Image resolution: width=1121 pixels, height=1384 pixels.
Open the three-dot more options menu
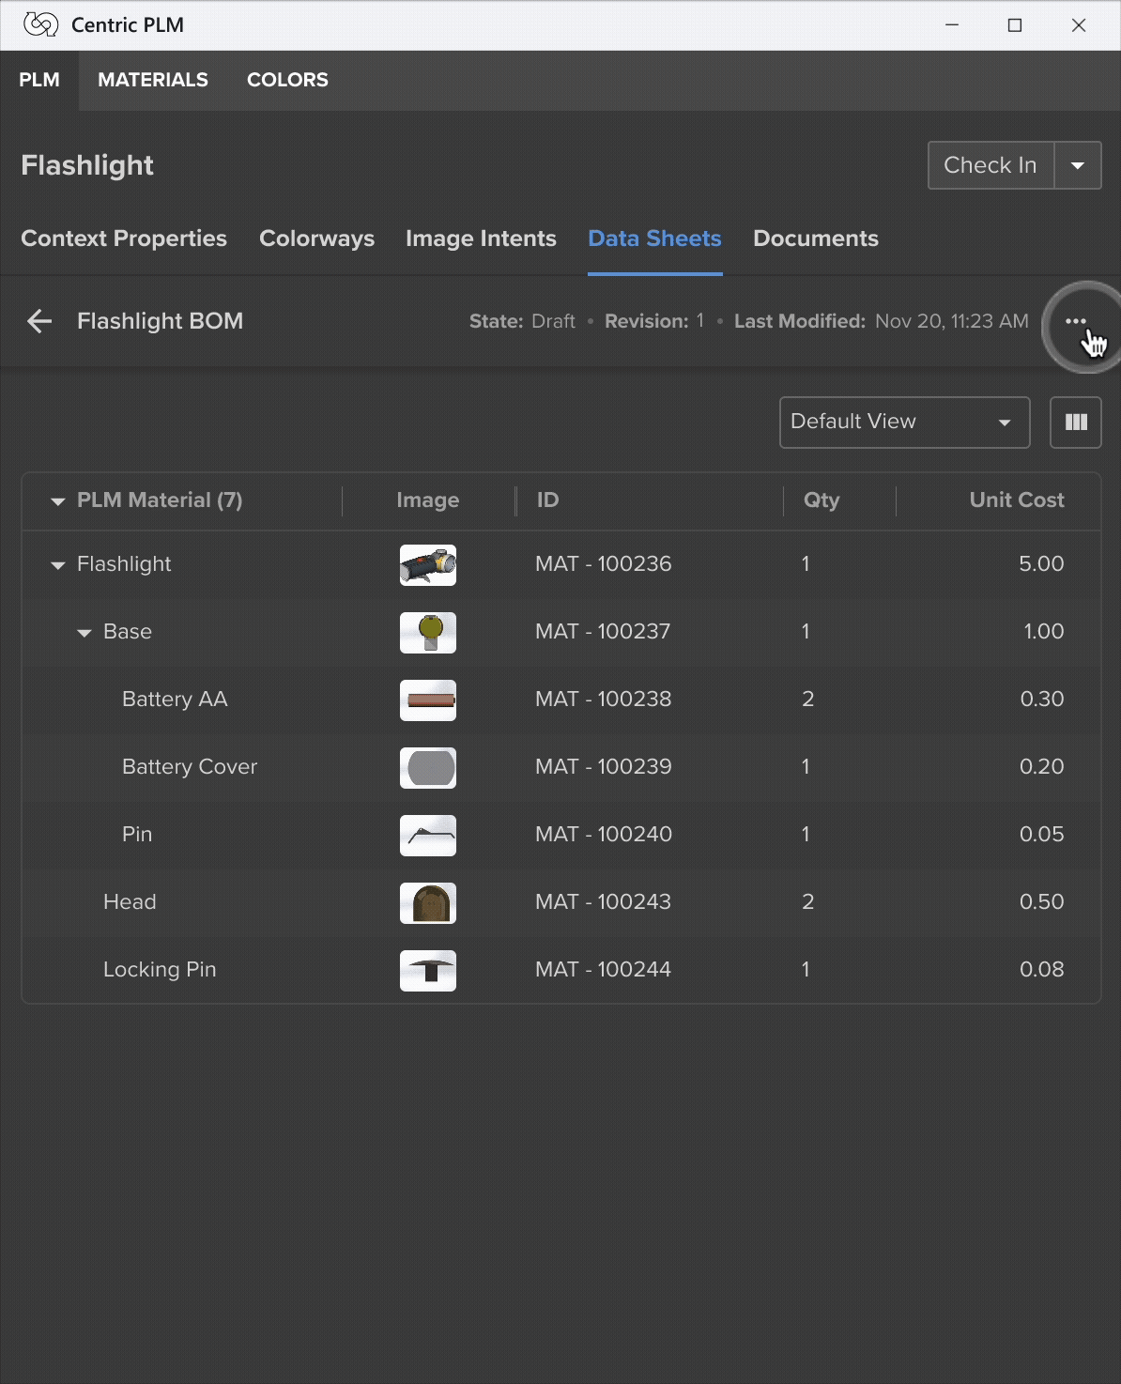pos(1076,321)
